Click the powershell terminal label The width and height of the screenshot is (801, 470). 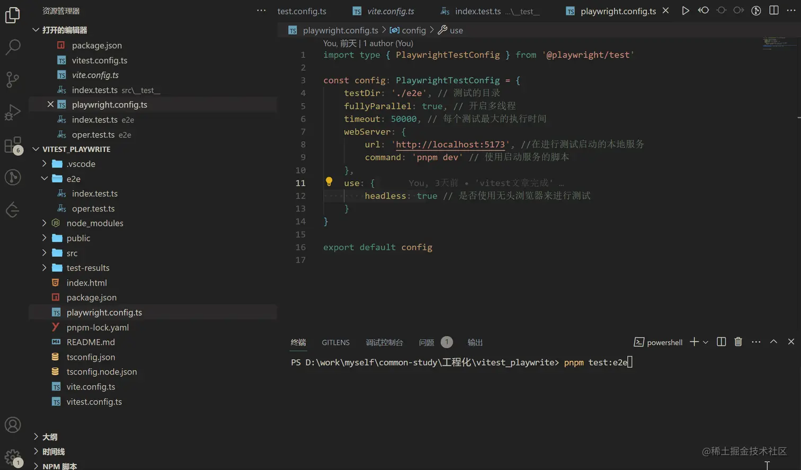(x=658, y=342)
